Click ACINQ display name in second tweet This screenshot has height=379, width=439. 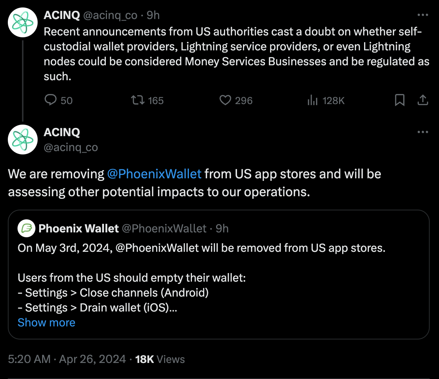62,132
